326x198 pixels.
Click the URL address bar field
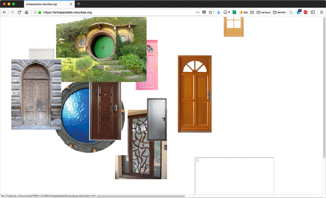click(117, 12)
